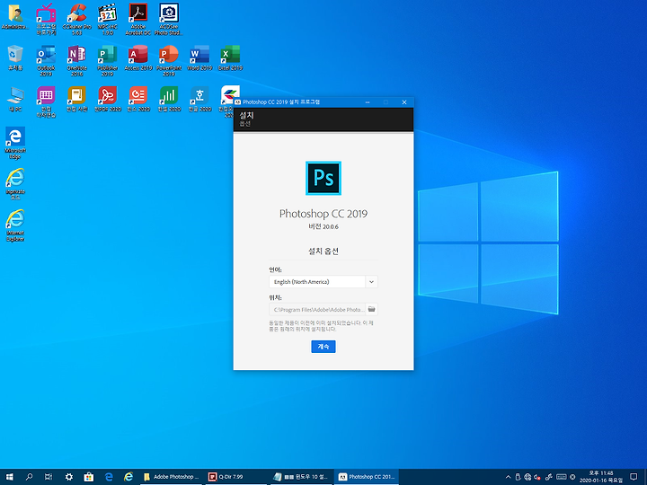
Task: Open Microsoft Edge desktop shortcut
Action: [x=15, y=143]
